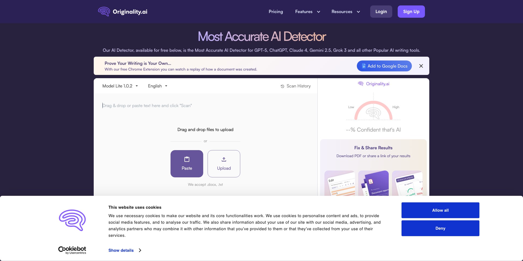Click the brain logo in cookie banner
Screen dimensions: 523x261
[72, 220]
